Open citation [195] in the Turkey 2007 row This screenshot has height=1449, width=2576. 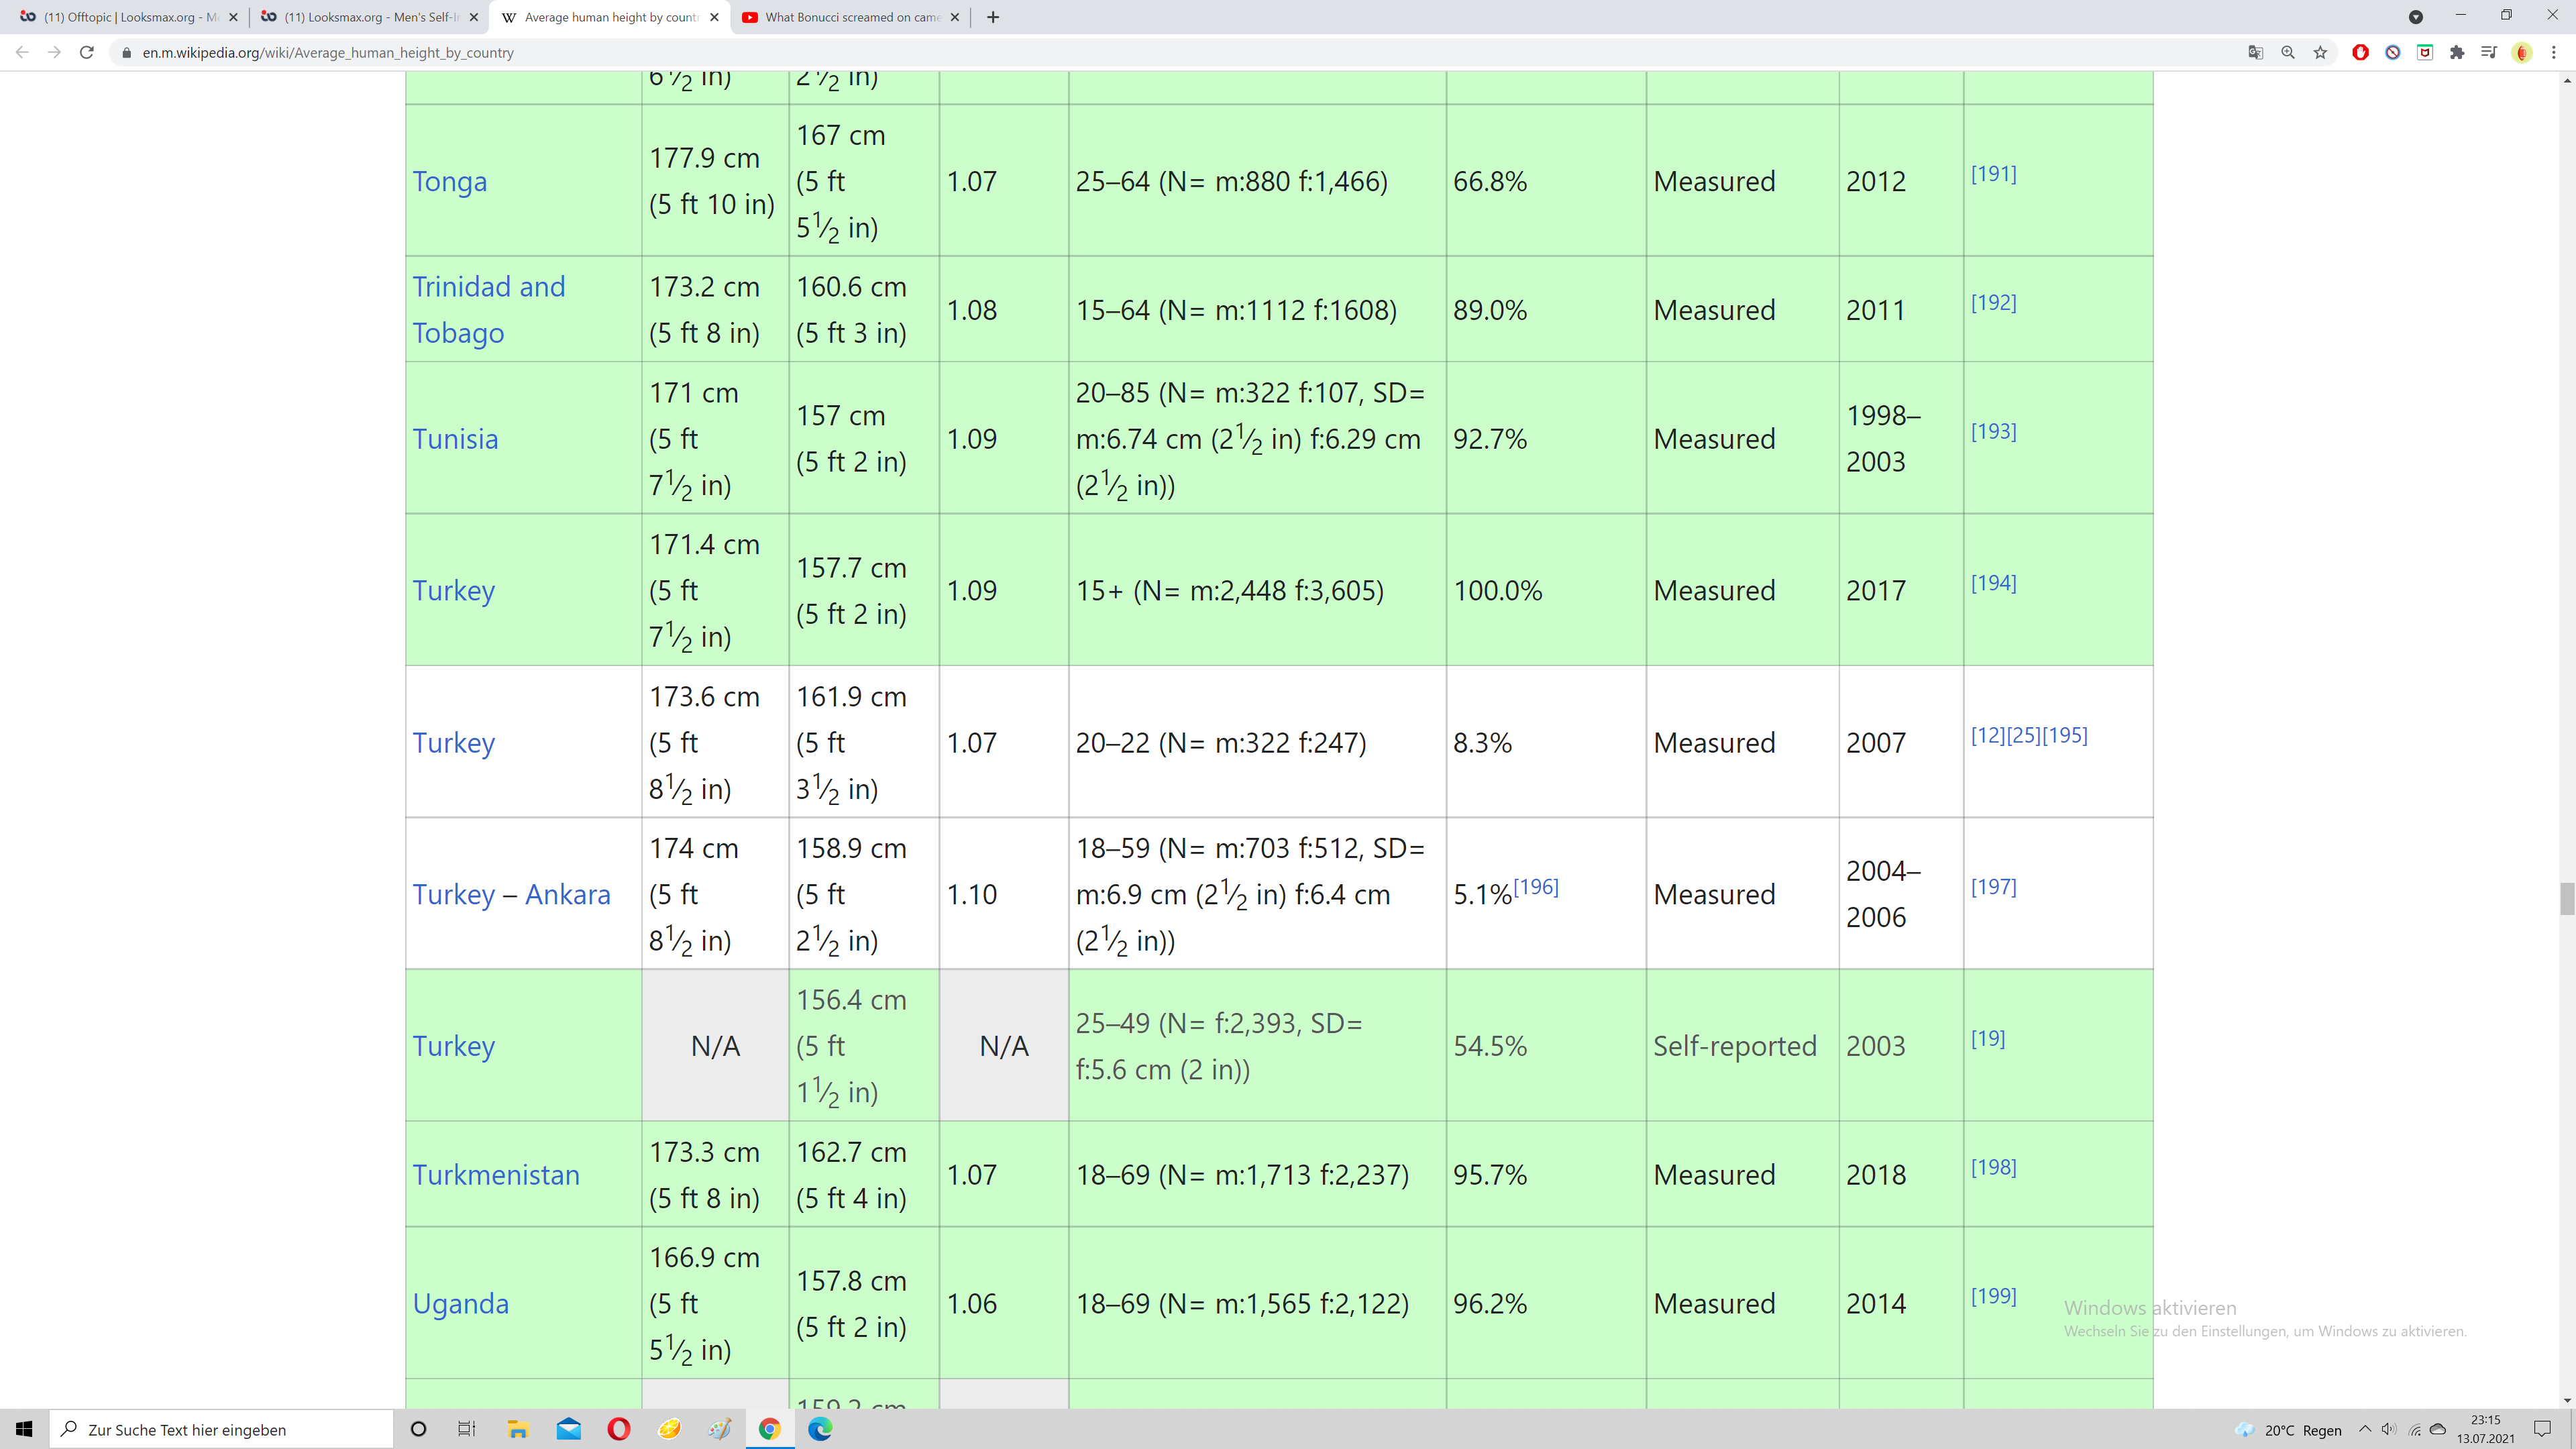click(2064, 735)
